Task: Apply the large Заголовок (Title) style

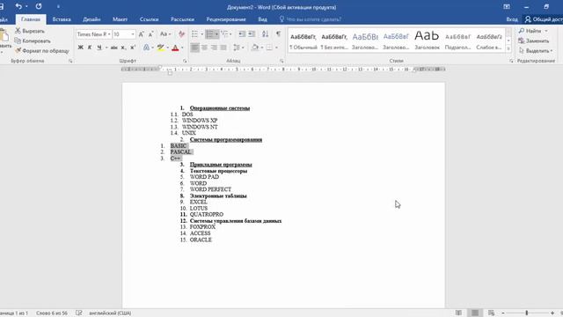Action: (427, 41)
